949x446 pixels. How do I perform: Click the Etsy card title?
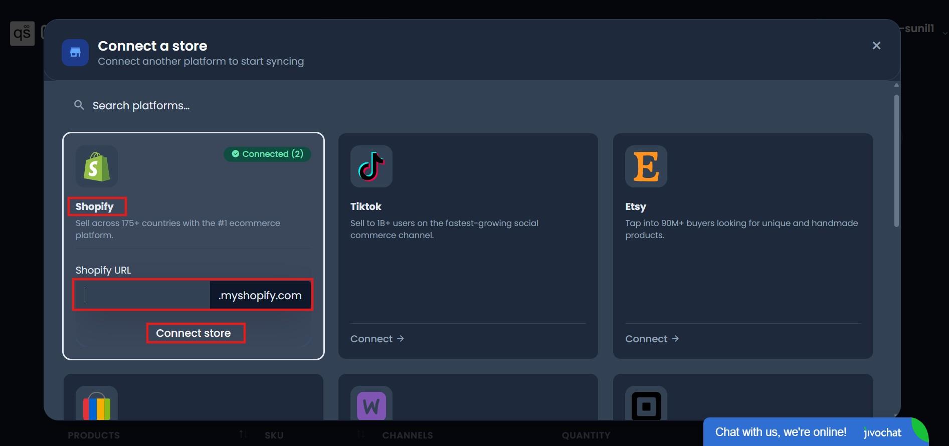point(636,206)
